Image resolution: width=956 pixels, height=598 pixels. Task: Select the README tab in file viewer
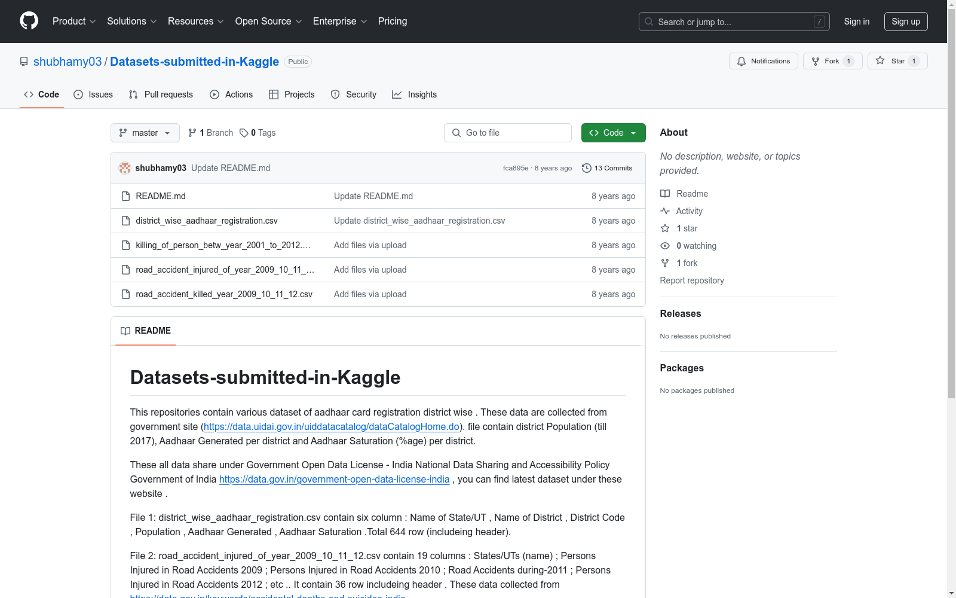point(146,331)
